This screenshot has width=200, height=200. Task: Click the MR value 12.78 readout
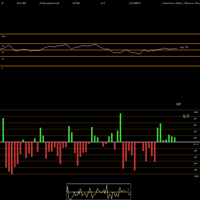(x=186, y=115)
